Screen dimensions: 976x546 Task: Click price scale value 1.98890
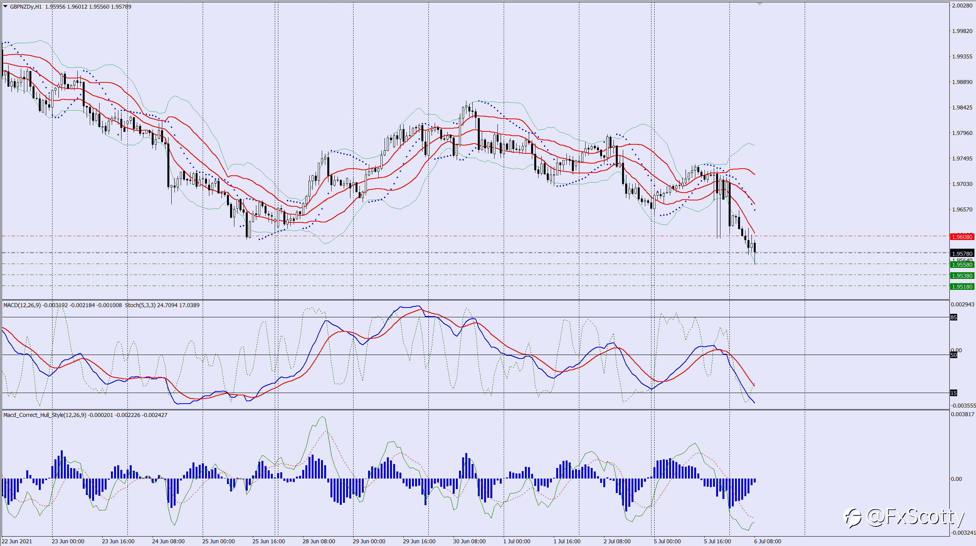[x=962, y=82]
